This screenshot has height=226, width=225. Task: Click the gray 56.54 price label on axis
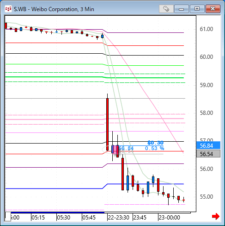point(208,154)
